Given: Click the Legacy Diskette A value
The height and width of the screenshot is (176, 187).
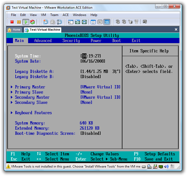Looking at the screenshot, I should click(x=100, y=71).
